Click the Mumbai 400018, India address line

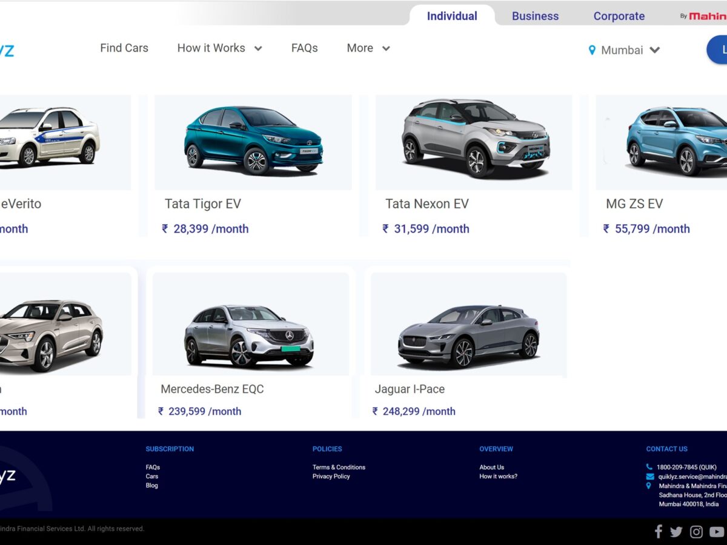point(689,504)
